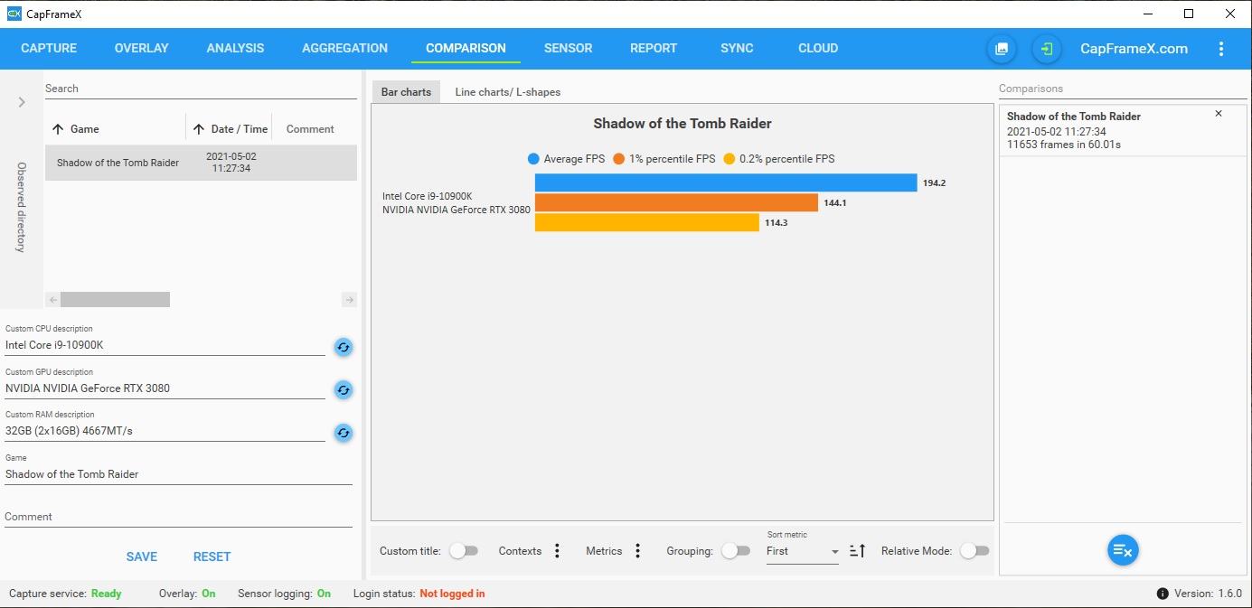
Task: Select the Bar charts tab
Action: (x=406, y=92)
